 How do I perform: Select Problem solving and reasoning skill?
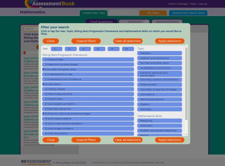160,131
